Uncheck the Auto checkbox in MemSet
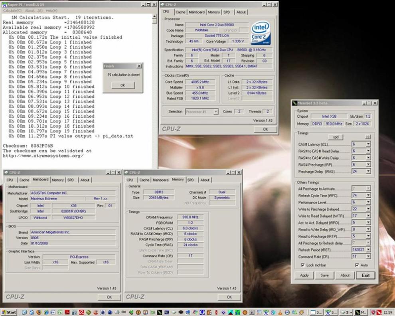 (x=357, y=265)
